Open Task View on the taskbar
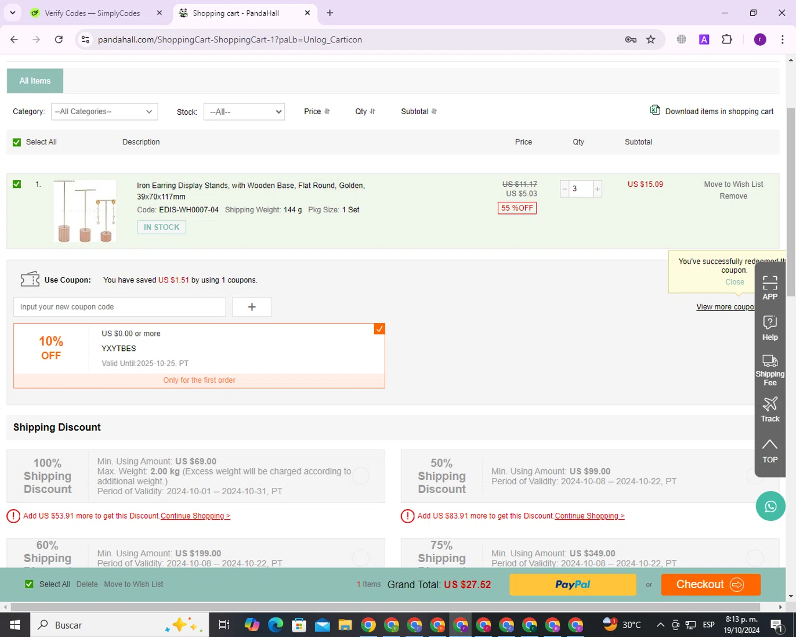This screenshot has width=796, height=637. [x=224, y=625]
